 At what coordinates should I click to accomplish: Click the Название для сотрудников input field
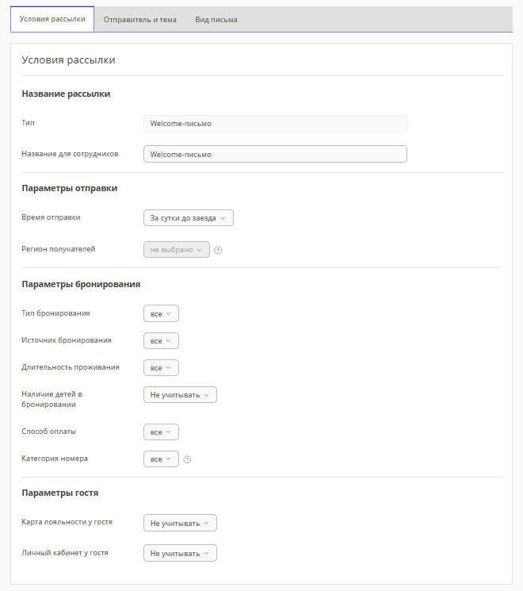[x=275, y=154]
